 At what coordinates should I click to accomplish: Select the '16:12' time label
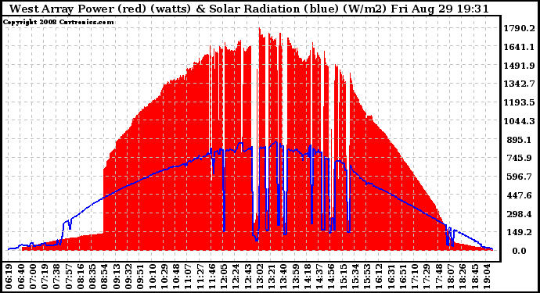pos(379,277)
